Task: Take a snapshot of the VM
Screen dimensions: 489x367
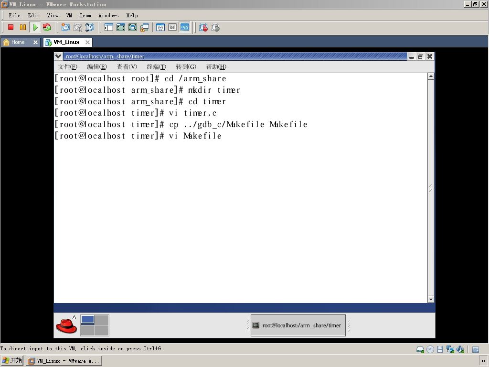Action: click(x=65, y=27)
